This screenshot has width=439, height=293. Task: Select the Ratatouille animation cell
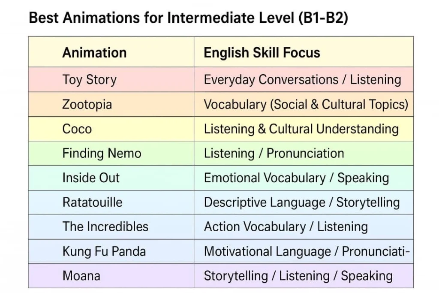[x=111, y=202]
